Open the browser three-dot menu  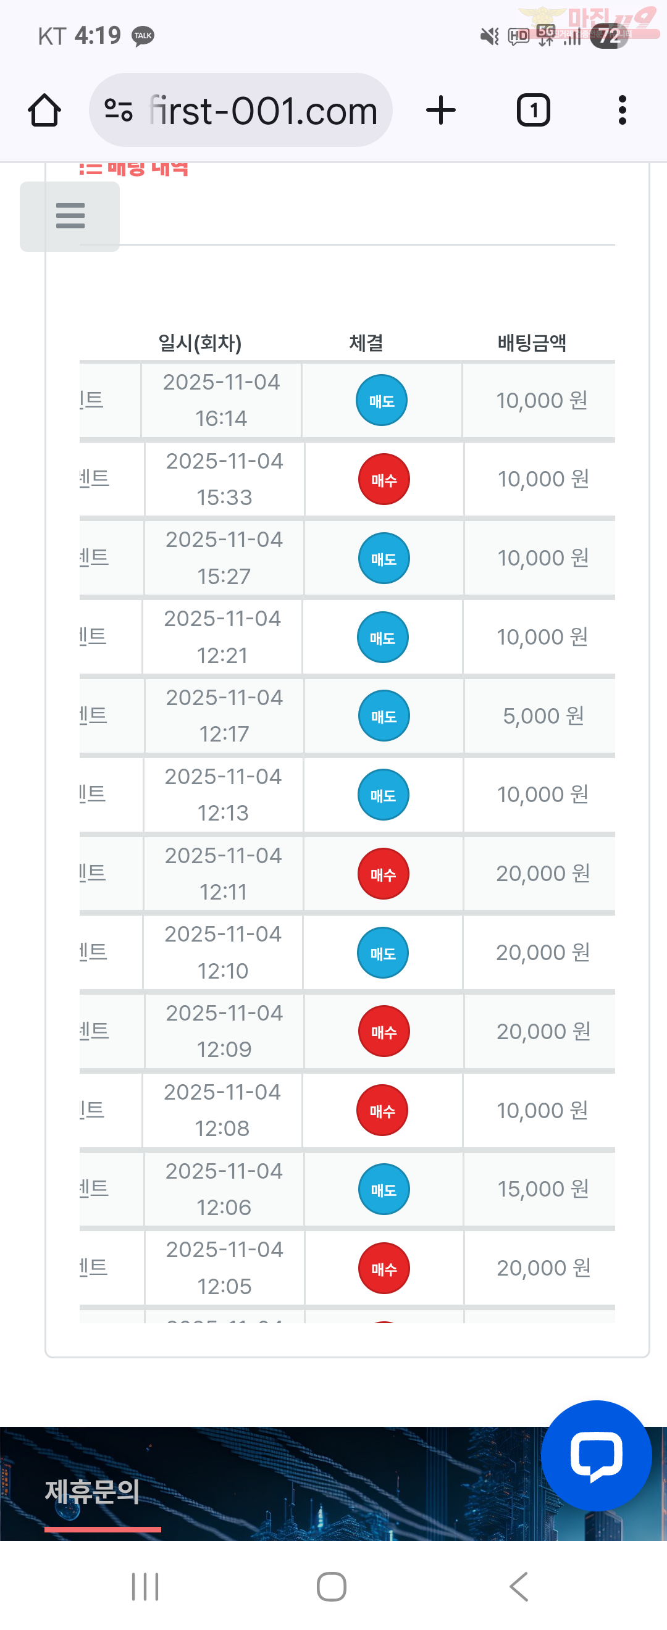[622, 111]
